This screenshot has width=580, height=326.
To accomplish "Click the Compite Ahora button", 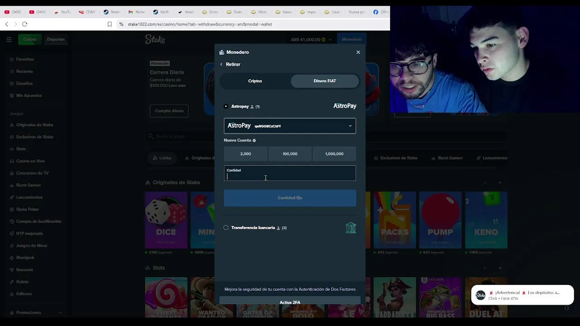I will 169,111.
